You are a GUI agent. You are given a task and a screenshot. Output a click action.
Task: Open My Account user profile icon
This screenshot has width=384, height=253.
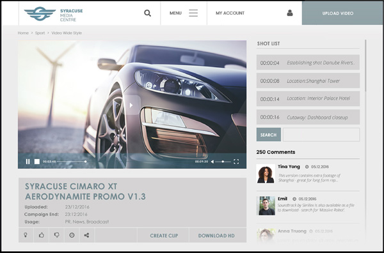[290, 13]
